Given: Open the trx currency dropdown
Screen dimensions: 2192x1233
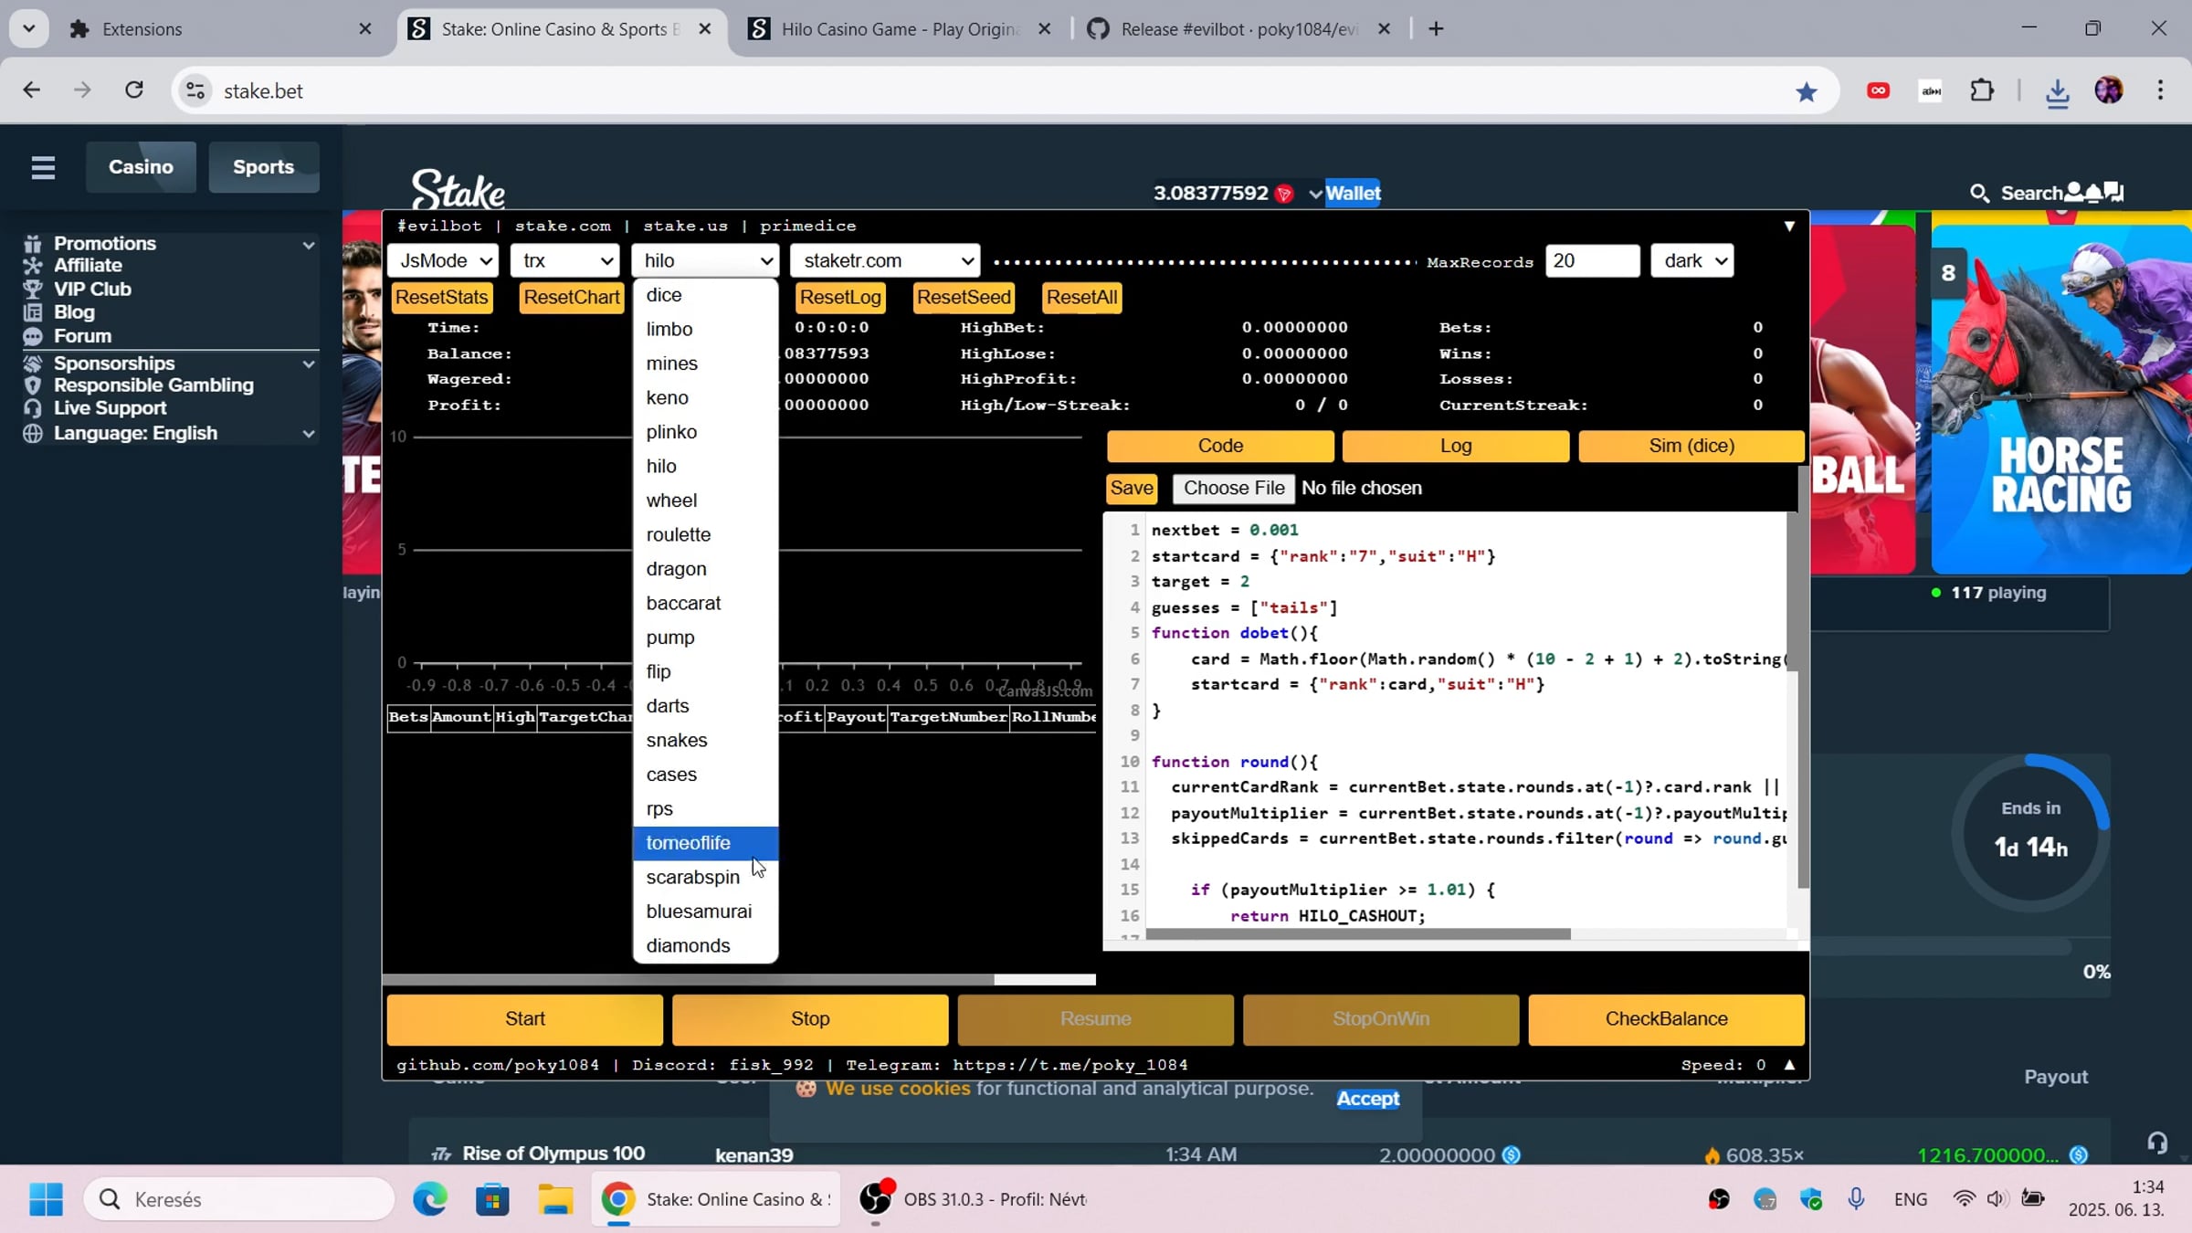Looking at the screenshot, I should [x=565, y=261].
